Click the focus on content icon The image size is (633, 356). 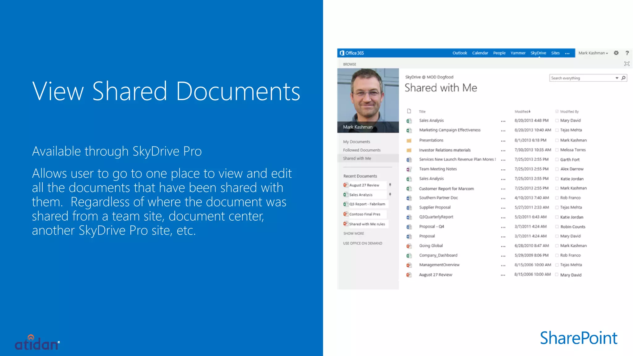coord(627,64)
